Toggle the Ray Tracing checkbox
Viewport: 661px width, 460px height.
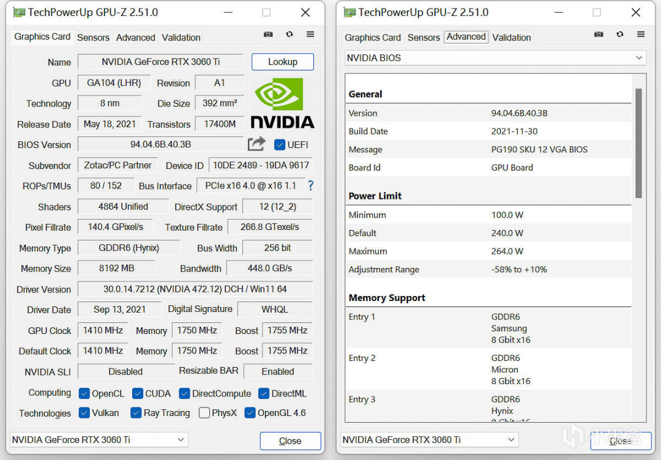[x=136, y=413]
